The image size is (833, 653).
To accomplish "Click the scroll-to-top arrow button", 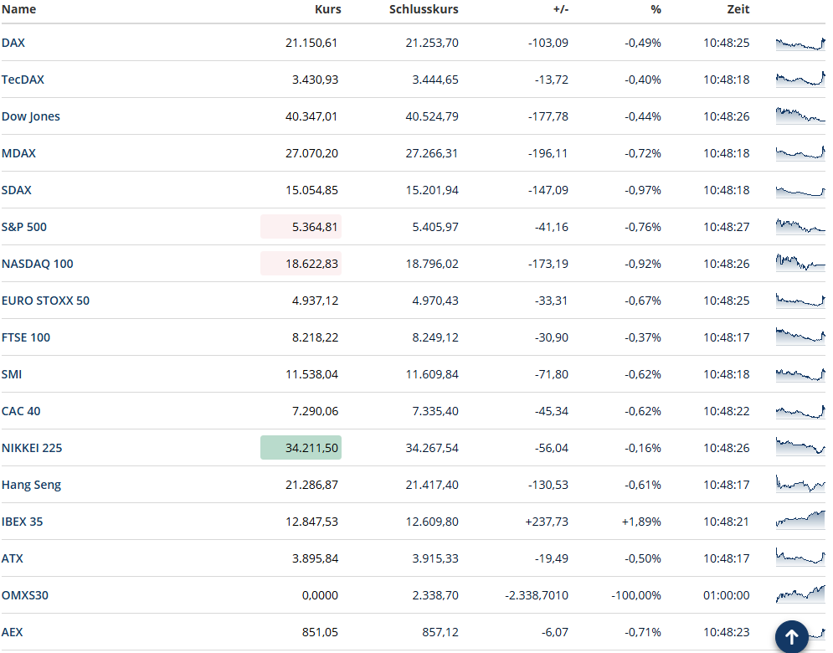I will tap(791, 636).
